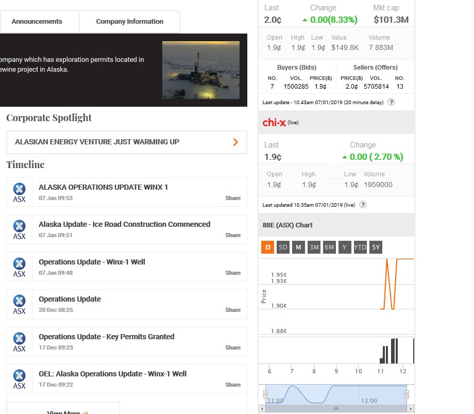The image size is (474, 414).
Task: Select Y chart range
Action: point(345,247)
